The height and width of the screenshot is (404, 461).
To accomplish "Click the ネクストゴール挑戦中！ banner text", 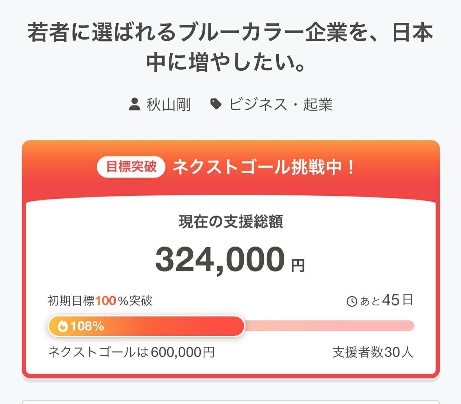I will click(x=263, y=167).
